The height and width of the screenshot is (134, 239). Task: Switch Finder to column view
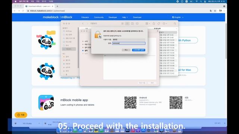[x=132, y=23]
